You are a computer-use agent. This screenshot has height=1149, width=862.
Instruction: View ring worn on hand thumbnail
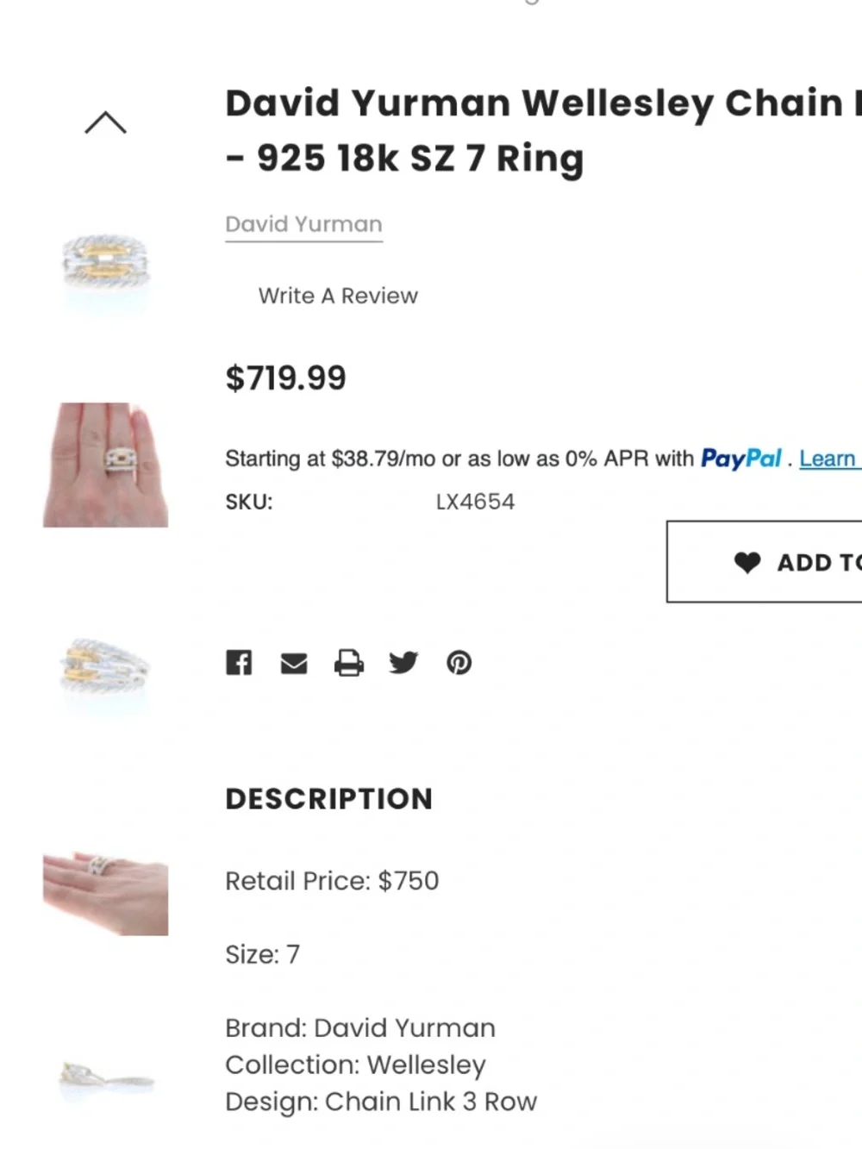(x=105, y=465)
